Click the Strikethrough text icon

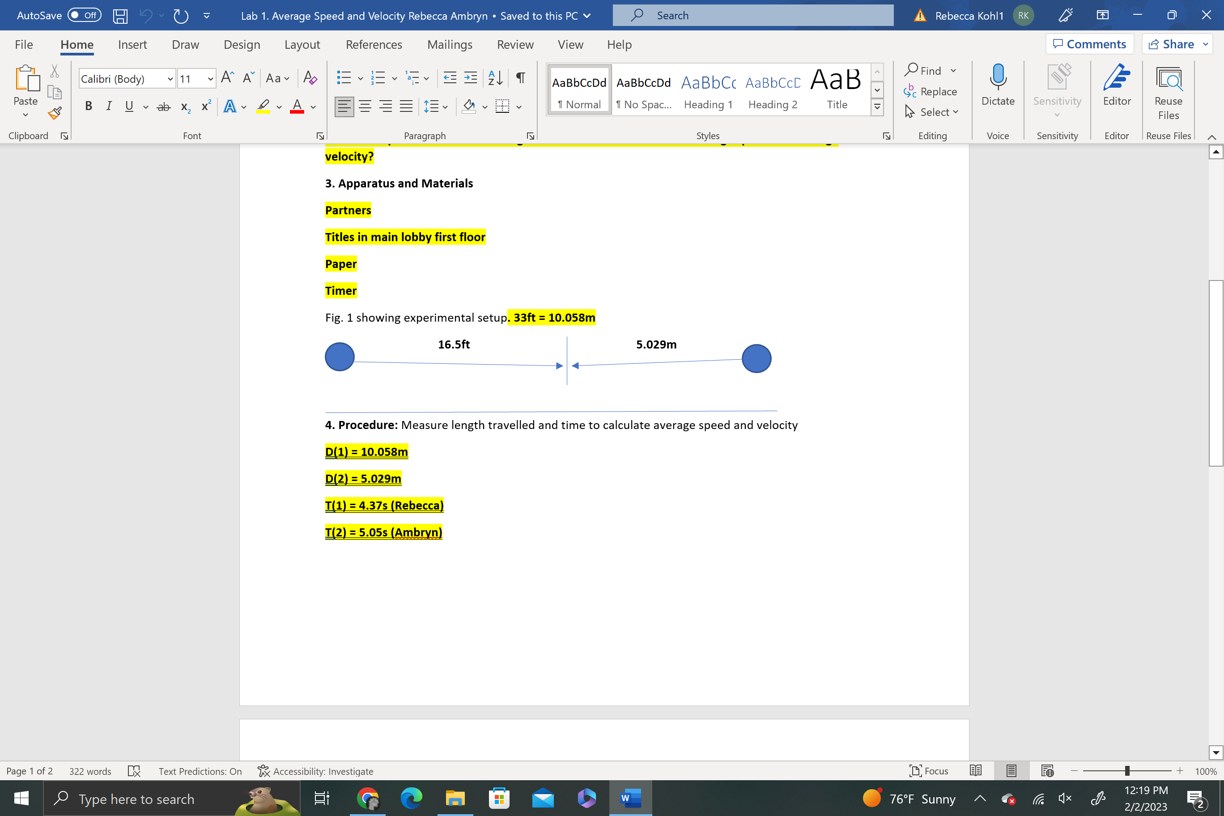coord(163,106)
